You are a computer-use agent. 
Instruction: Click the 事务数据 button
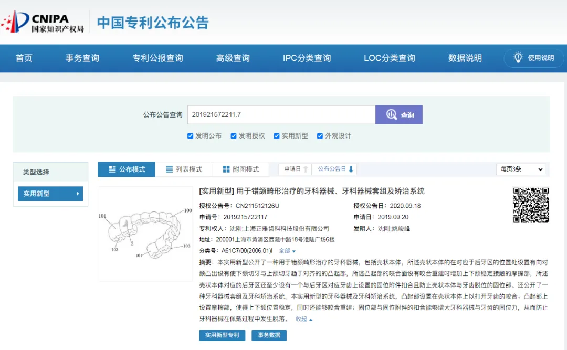click(269, 335)
